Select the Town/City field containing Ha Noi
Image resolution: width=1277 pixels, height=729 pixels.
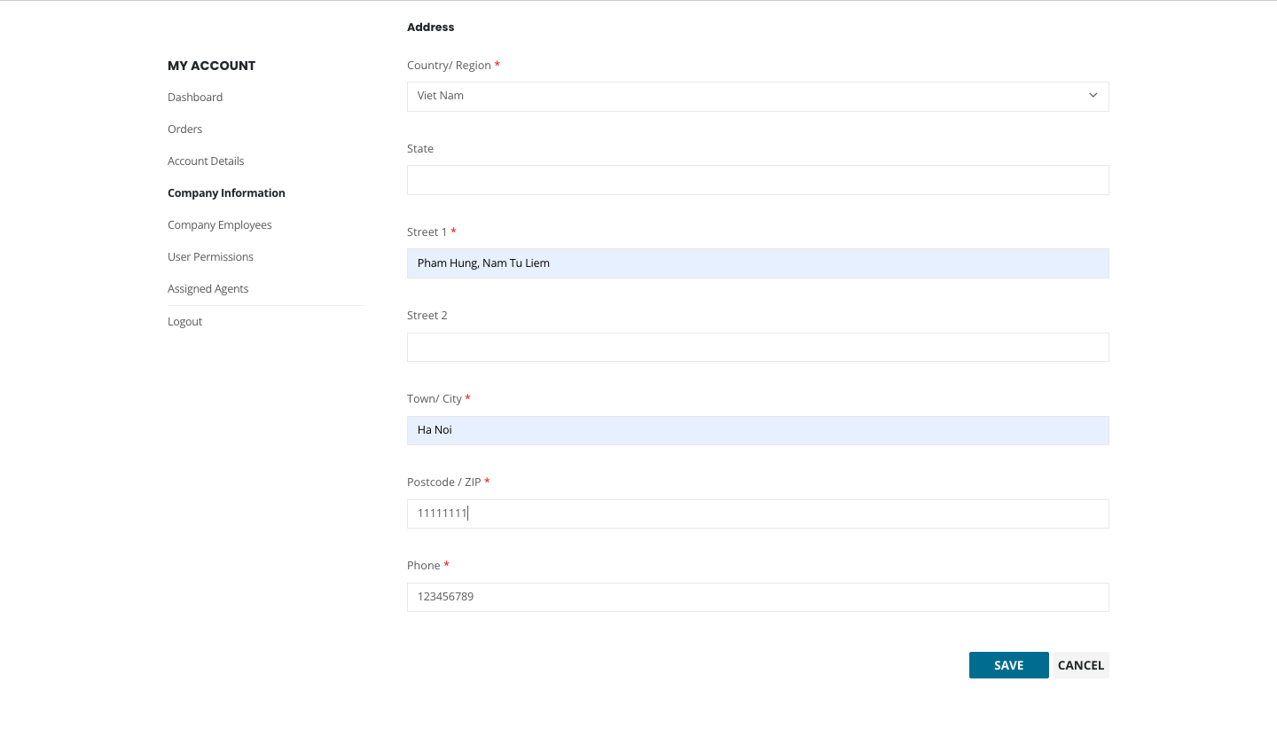[757, 430]
